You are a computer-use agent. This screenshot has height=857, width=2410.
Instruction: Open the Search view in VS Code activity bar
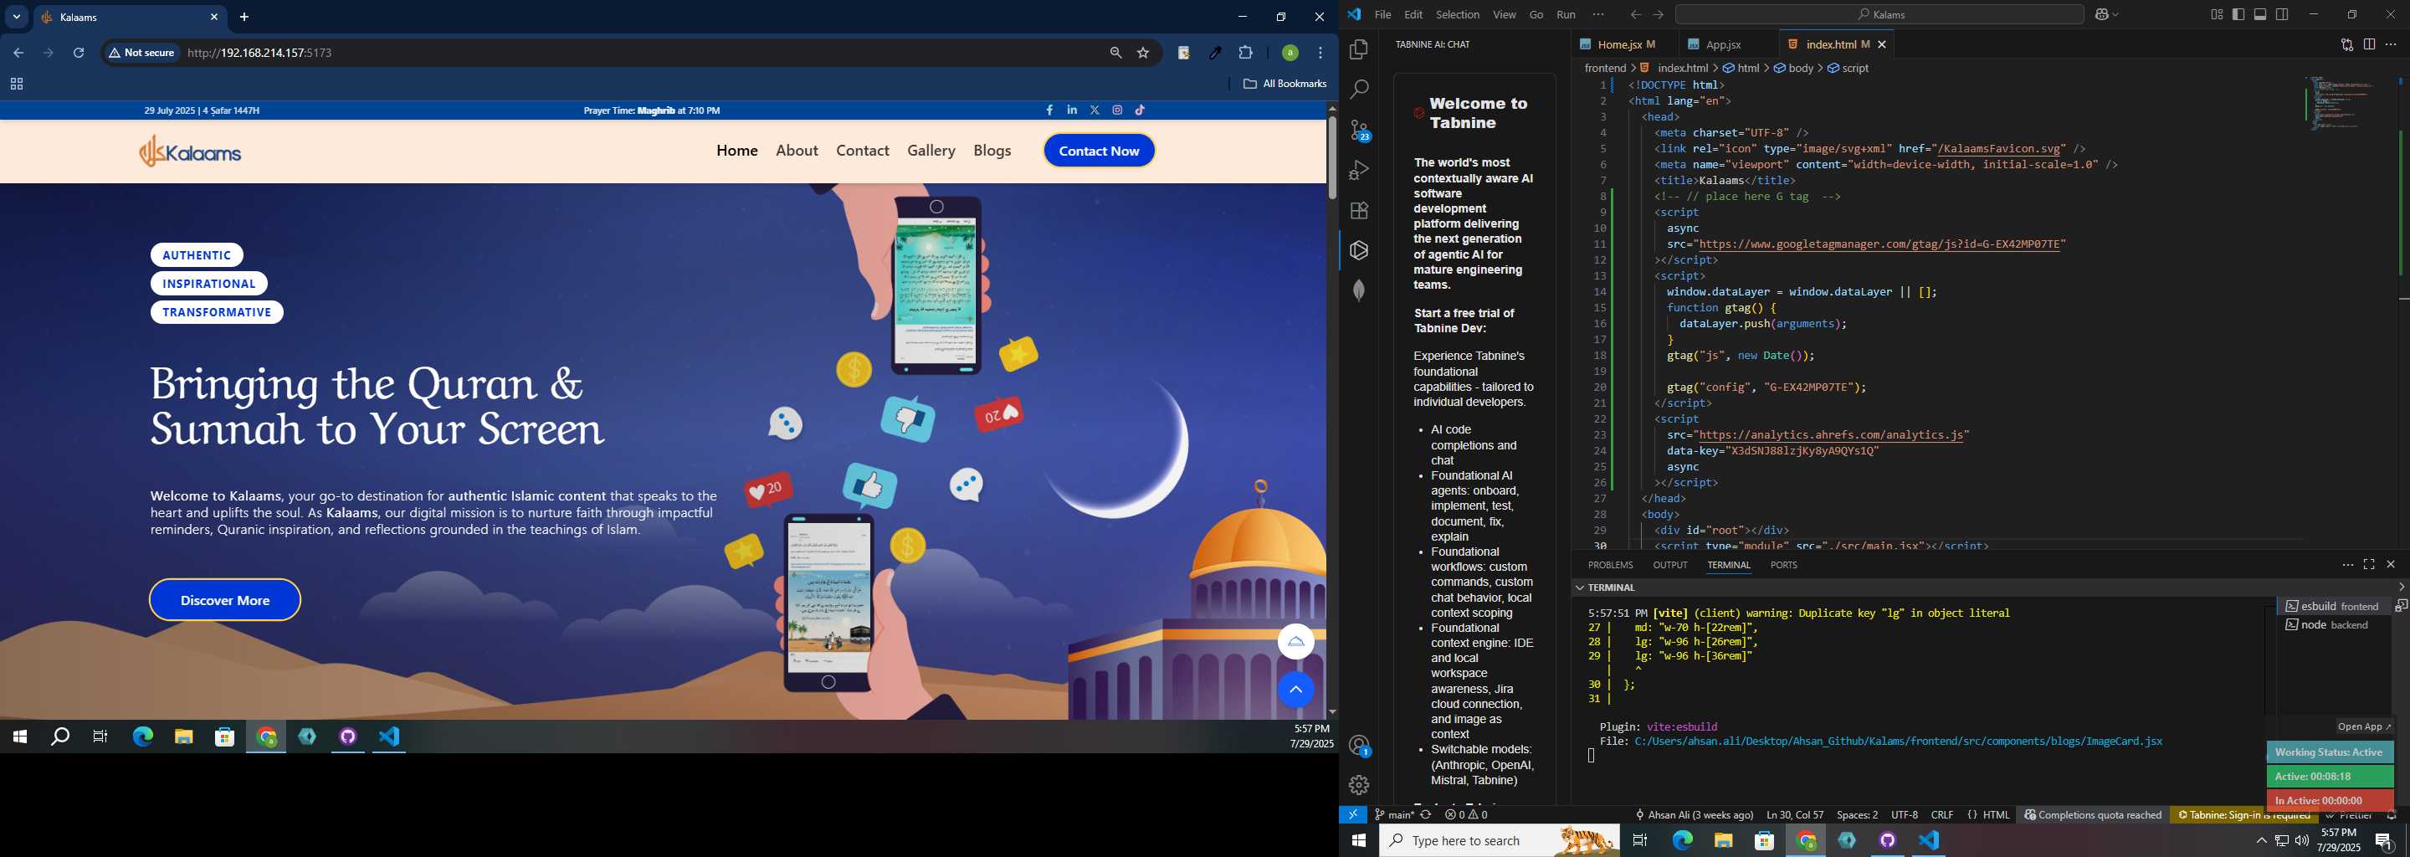click(x=1358, y=90)
